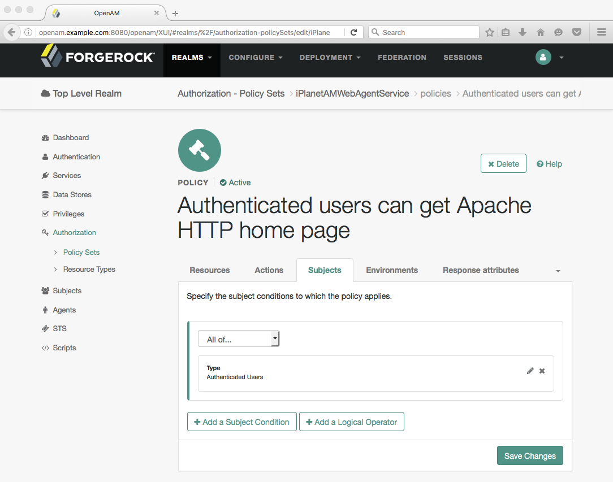
Task: Switch to the Resources tab
Action: tap(210, 270)
